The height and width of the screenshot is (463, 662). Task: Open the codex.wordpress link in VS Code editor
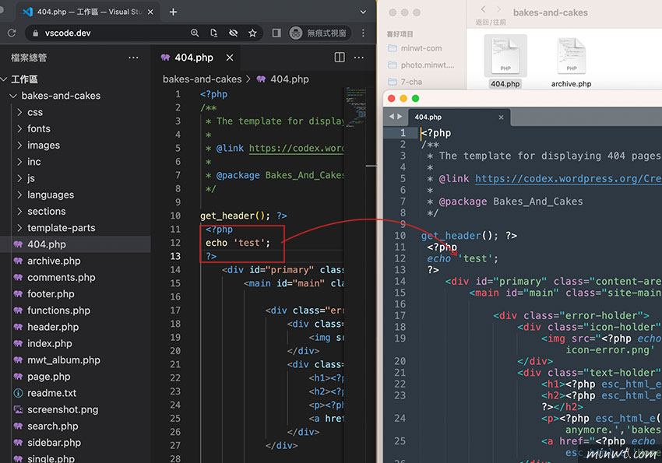[x=297, y=149]
